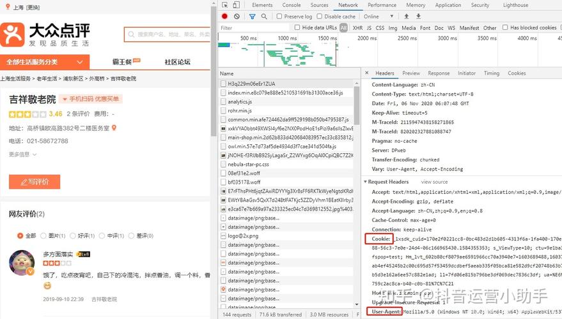Open the Online throttling dropdown
This screenshot has height=319, width=562.
point(379,17)
